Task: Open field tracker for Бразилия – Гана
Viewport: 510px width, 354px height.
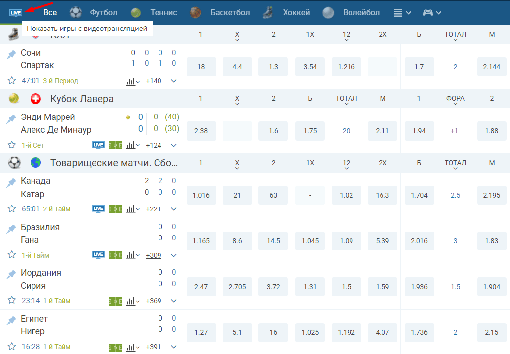Action: click(115, 255)
